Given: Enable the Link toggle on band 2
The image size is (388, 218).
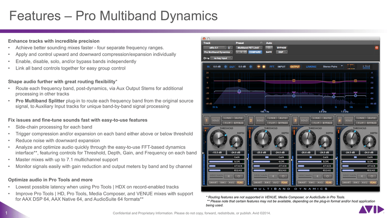Looking at the screenshot, I should click(272, 118).
